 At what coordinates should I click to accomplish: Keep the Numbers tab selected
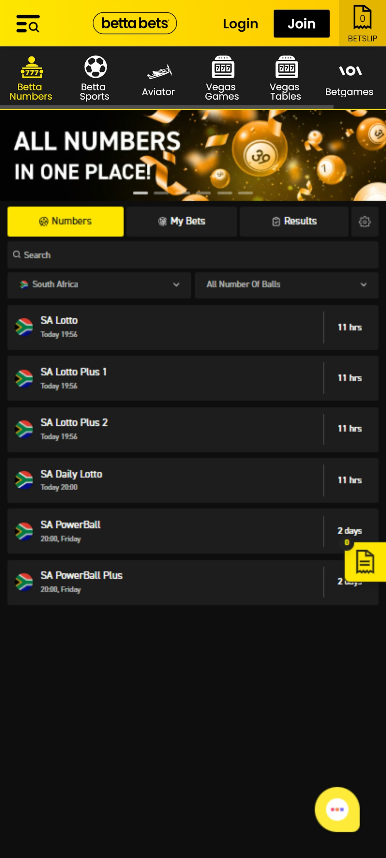point(65,221)
